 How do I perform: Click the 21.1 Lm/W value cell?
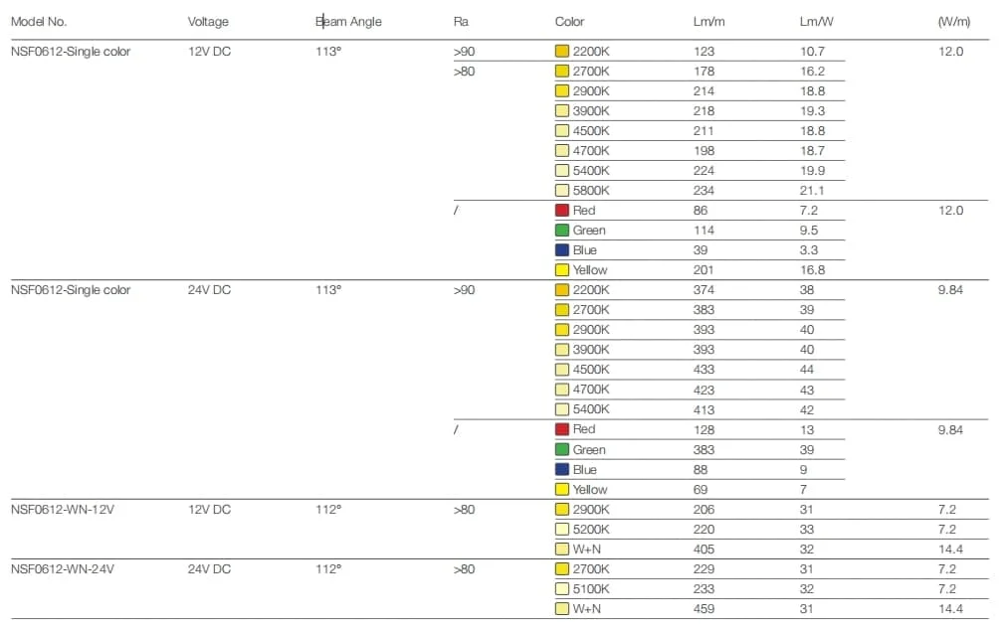click(813, 191)
